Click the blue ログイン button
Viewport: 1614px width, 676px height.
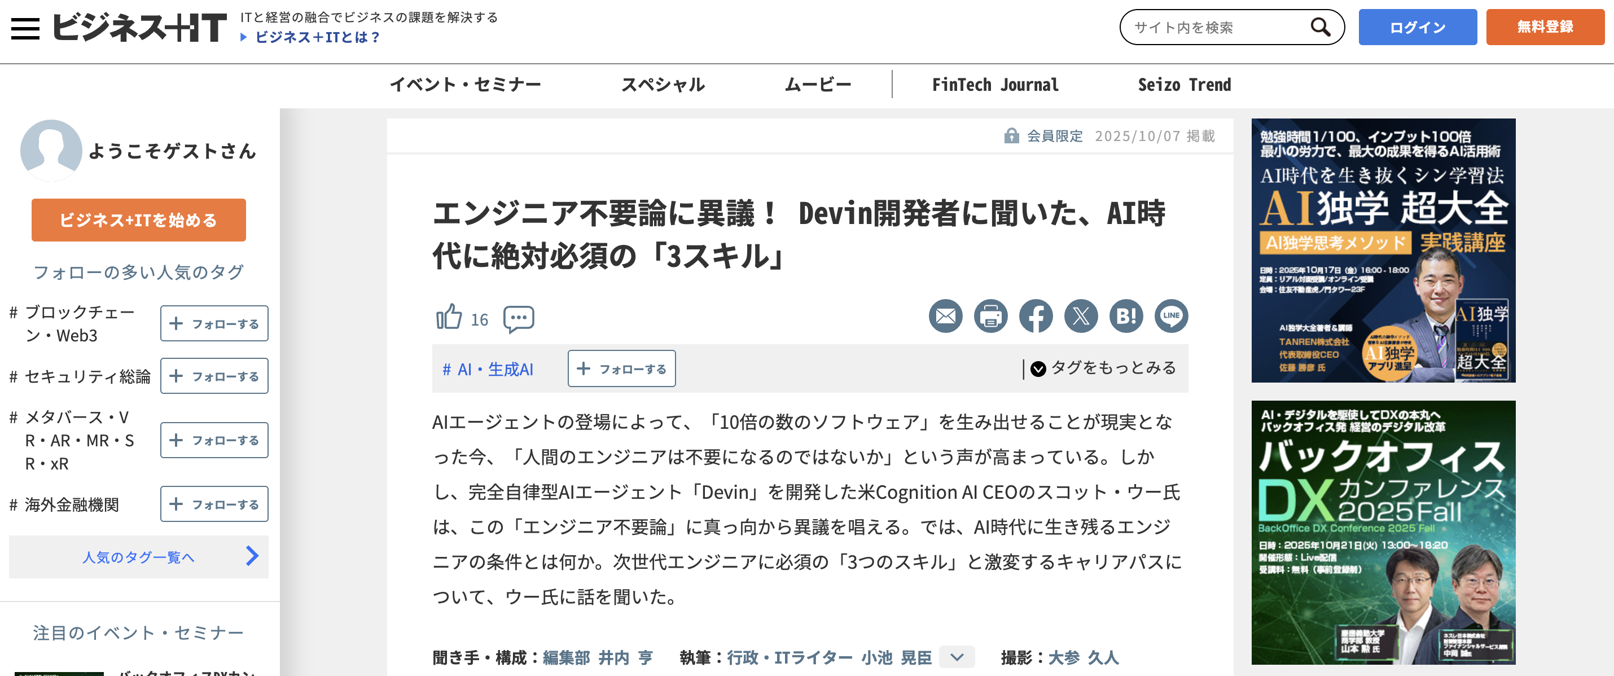1416,27
